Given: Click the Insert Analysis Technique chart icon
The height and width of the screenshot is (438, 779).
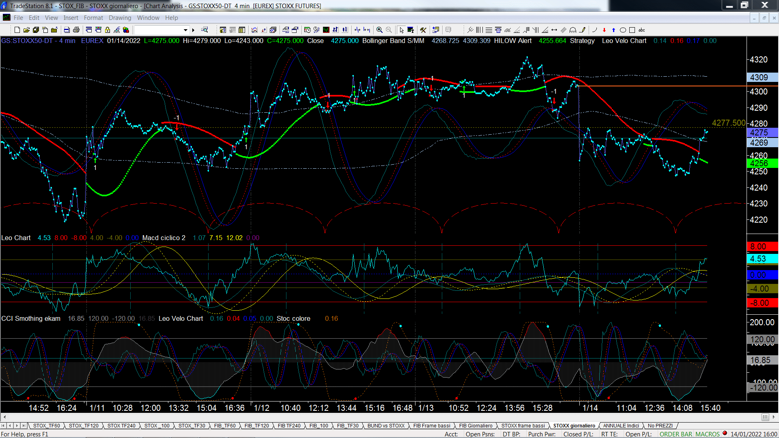Looking at the screenshot, I should tap(254, 30).
